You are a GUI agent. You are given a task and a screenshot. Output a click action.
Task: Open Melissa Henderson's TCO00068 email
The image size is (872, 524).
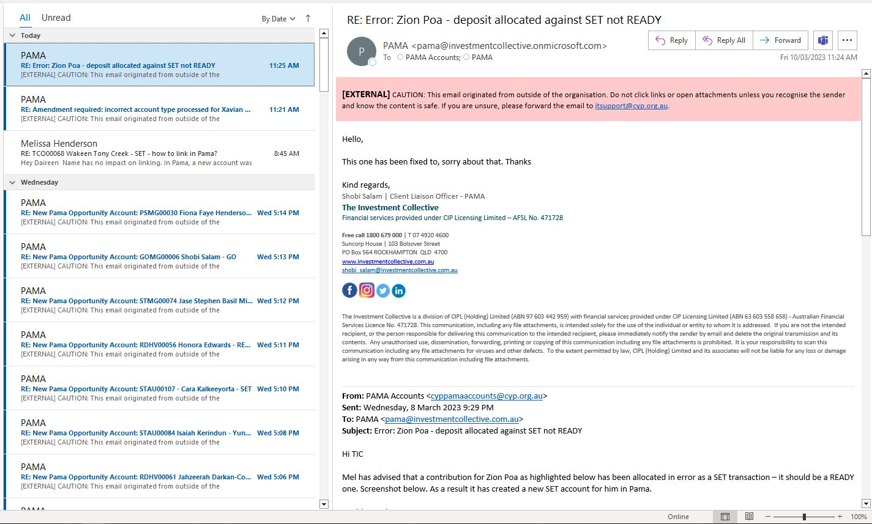(159, 153)
